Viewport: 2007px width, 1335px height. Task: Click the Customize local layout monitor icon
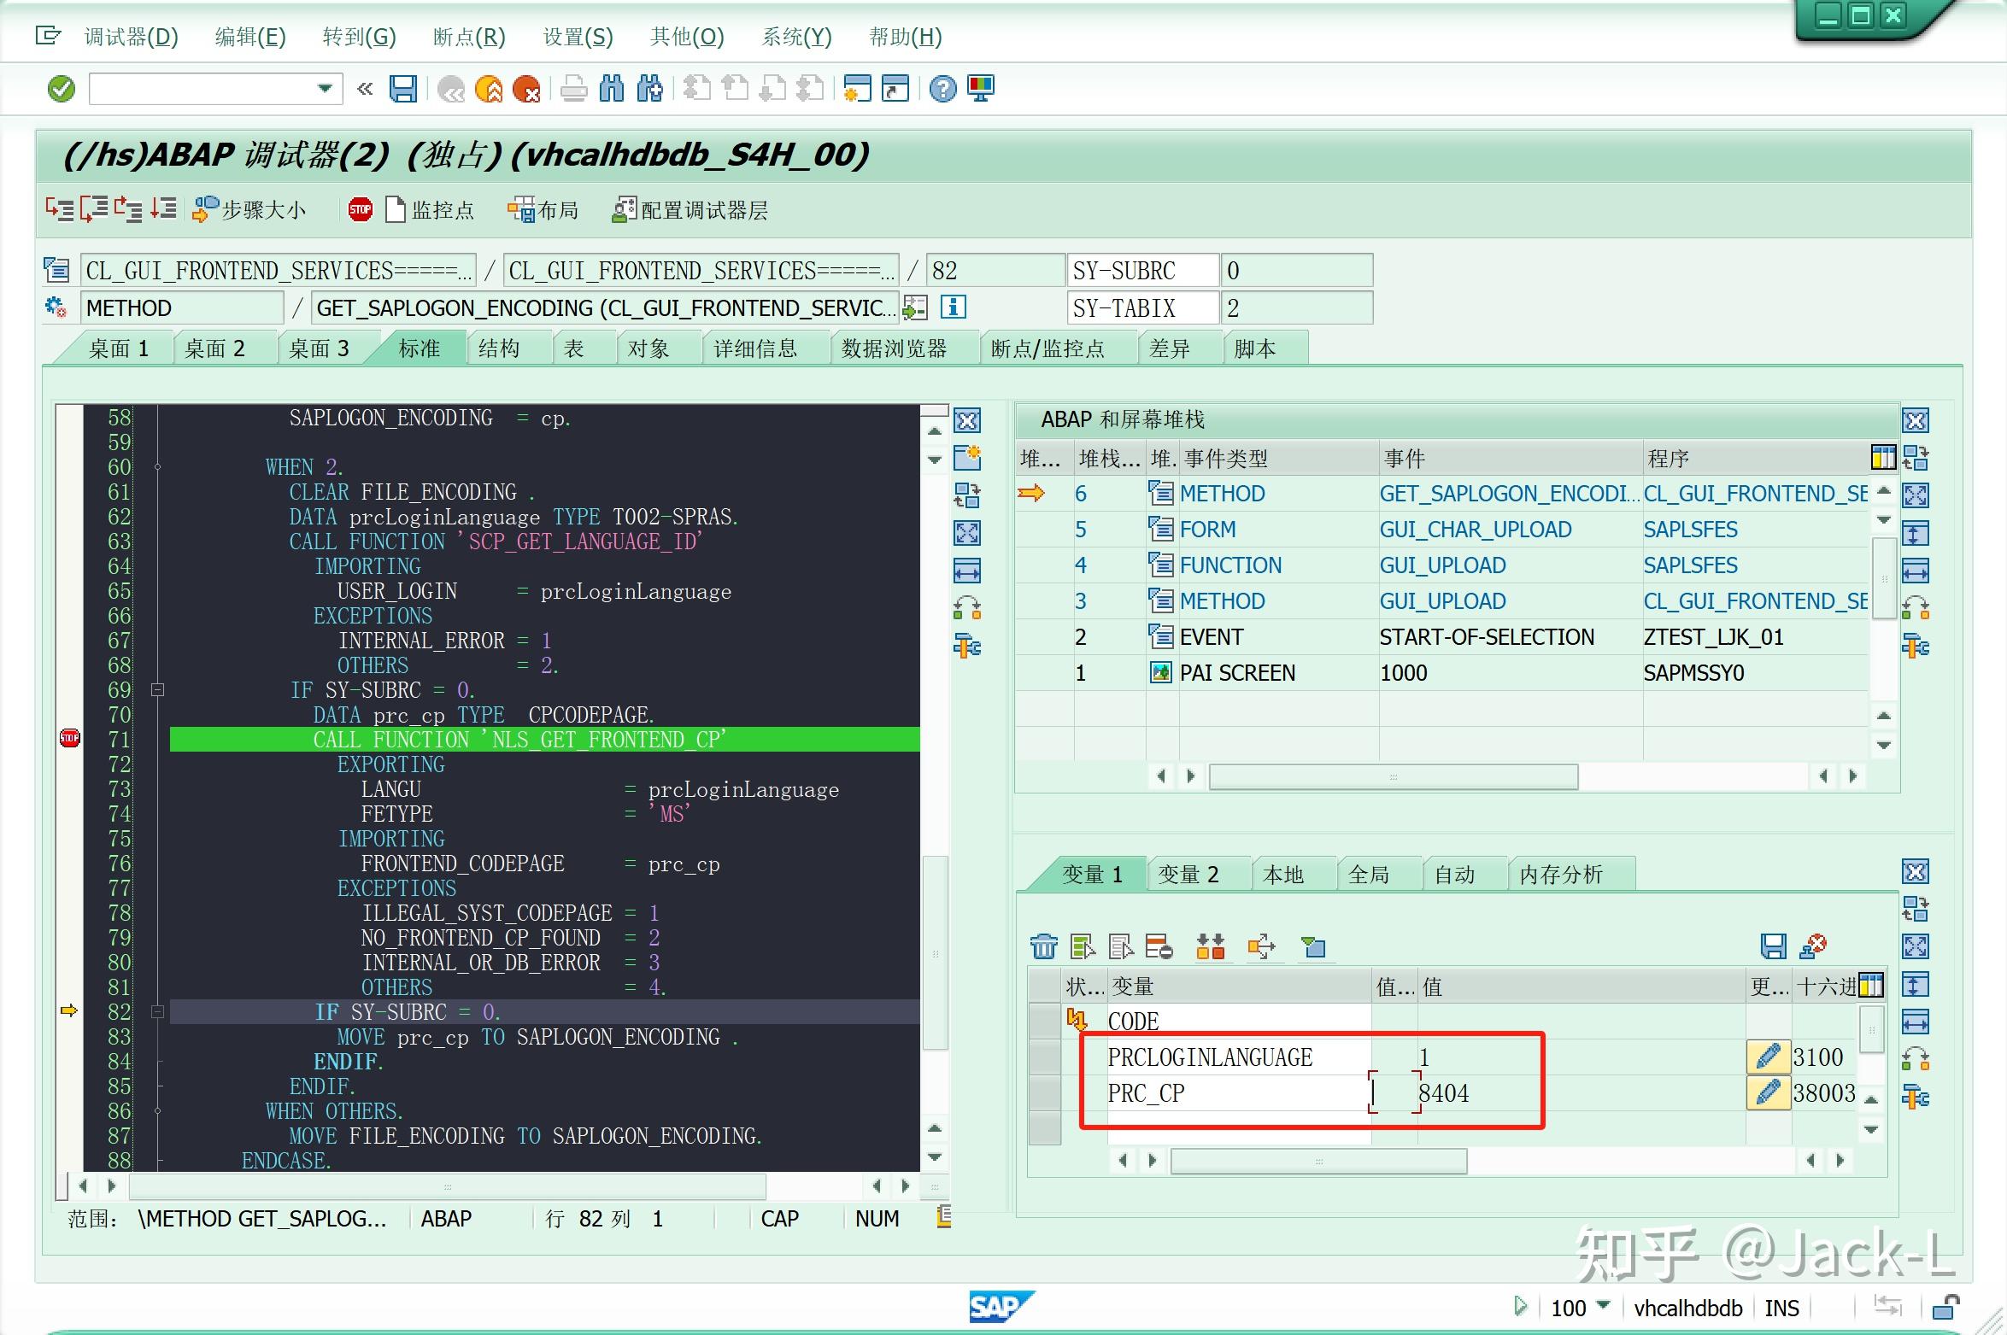coord(980,89)
